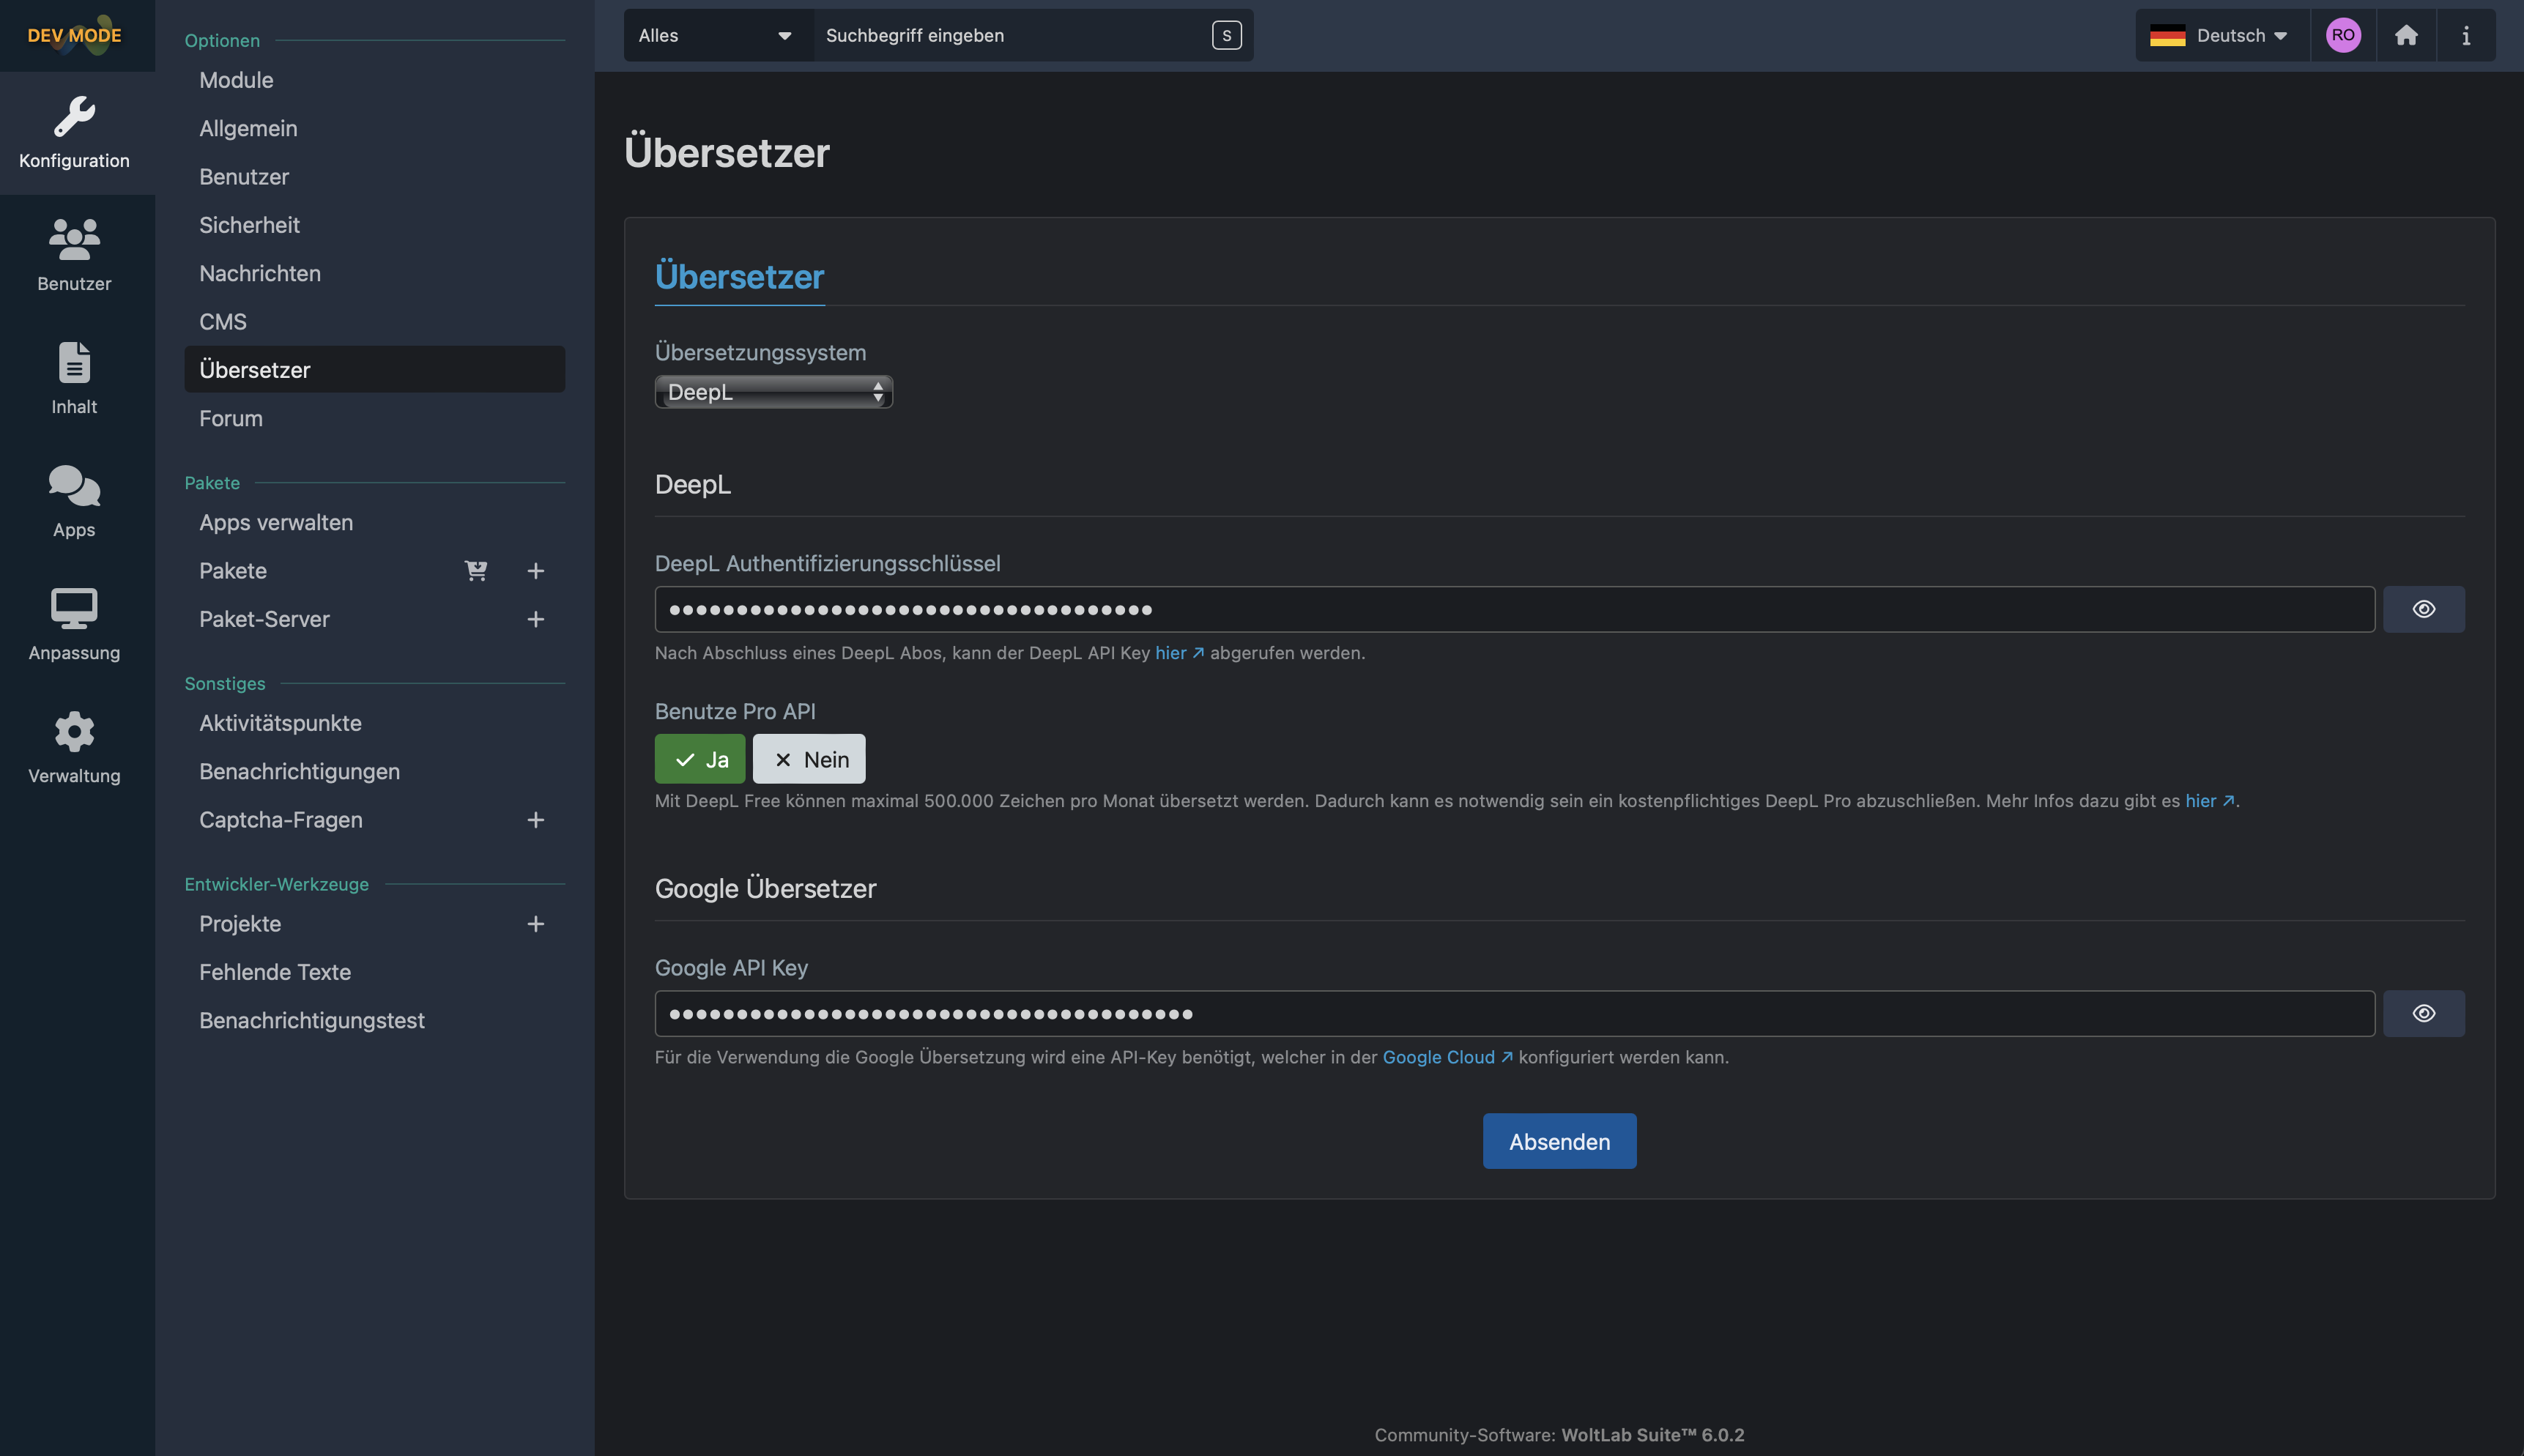Select the Forum options menu item
The height and width of the screenshot is (1456, 2524).
click(x=231, y=418)
